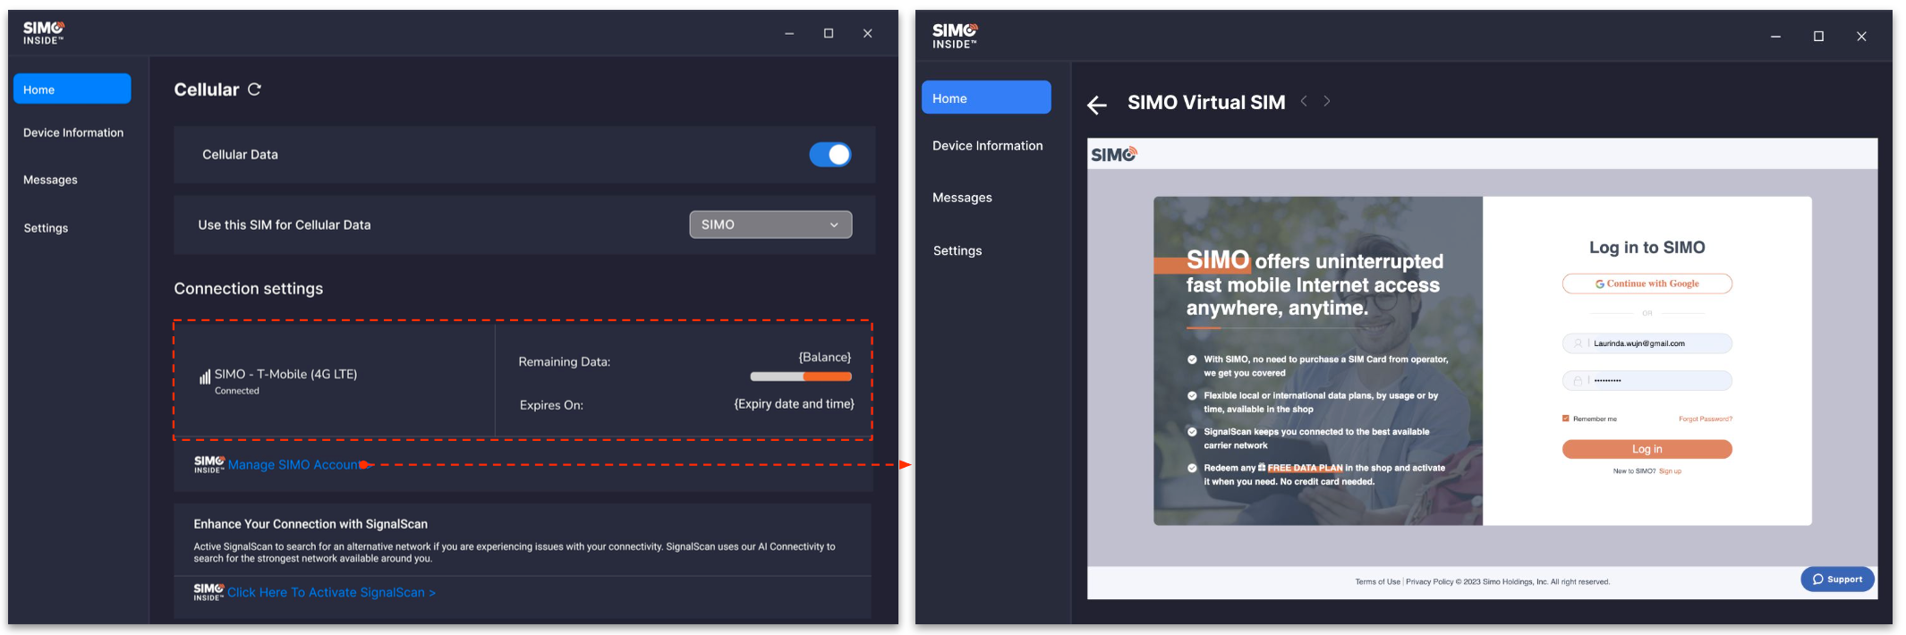Open Messages in the left window sidebar
The image size is (1906, 635).
pos(50,180)
